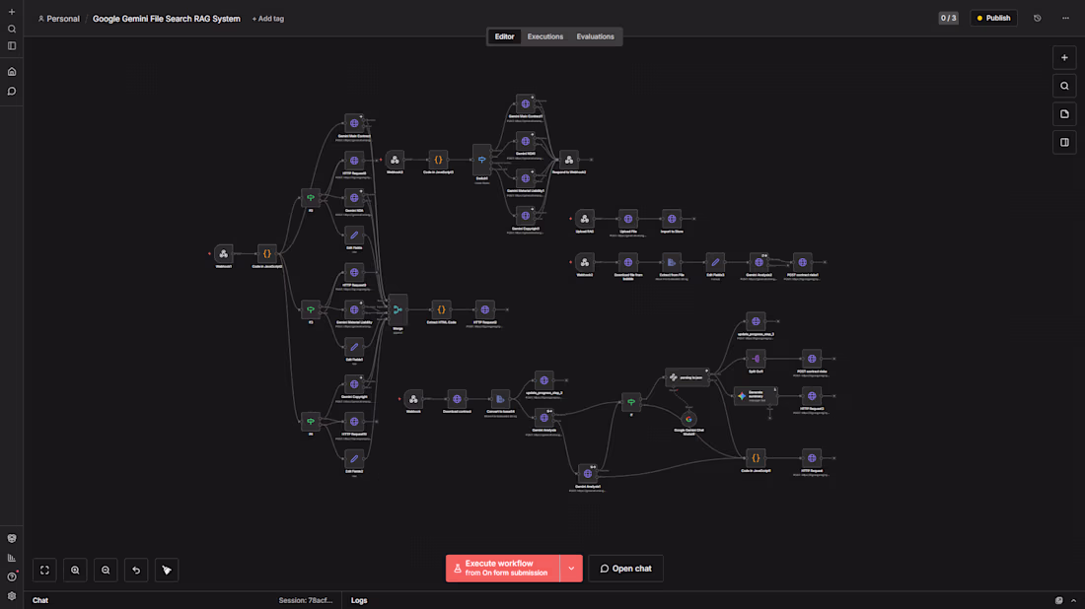Go to Home in sidebar
The width and height of the screenshot is (1085, 609).
coord(12,72)
